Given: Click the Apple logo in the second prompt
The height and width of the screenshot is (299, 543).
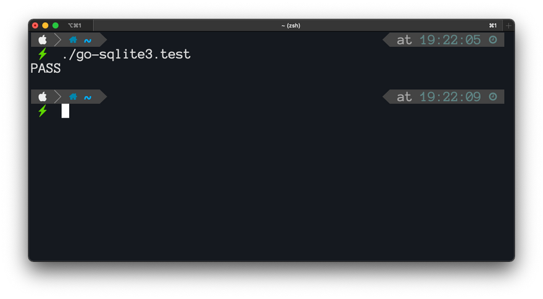Looking at the screenshot, I should pos(43,97).
